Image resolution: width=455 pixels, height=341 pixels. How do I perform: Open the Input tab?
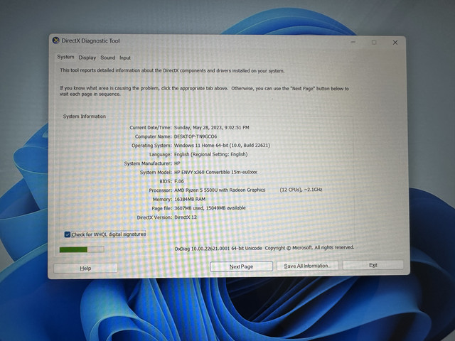125,58
